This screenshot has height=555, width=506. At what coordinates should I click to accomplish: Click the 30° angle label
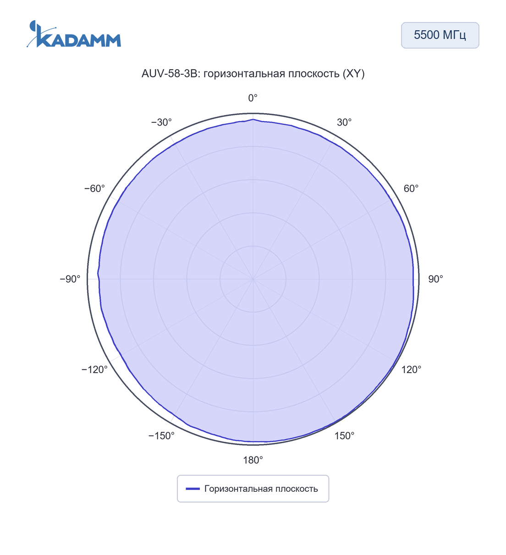click(x=344, y=122)
